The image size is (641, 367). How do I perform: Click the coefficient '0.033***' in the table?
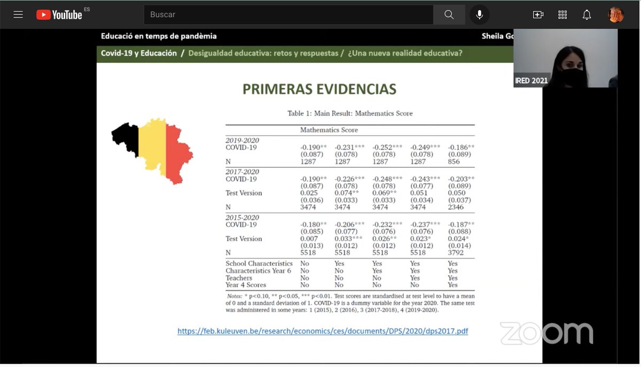[x=348, y=239]
